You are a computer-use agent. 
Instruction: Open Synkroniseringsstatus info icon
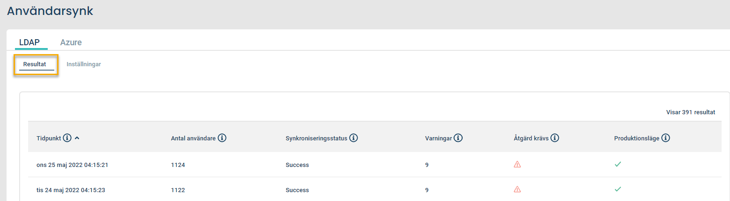(x=354, y=139)
